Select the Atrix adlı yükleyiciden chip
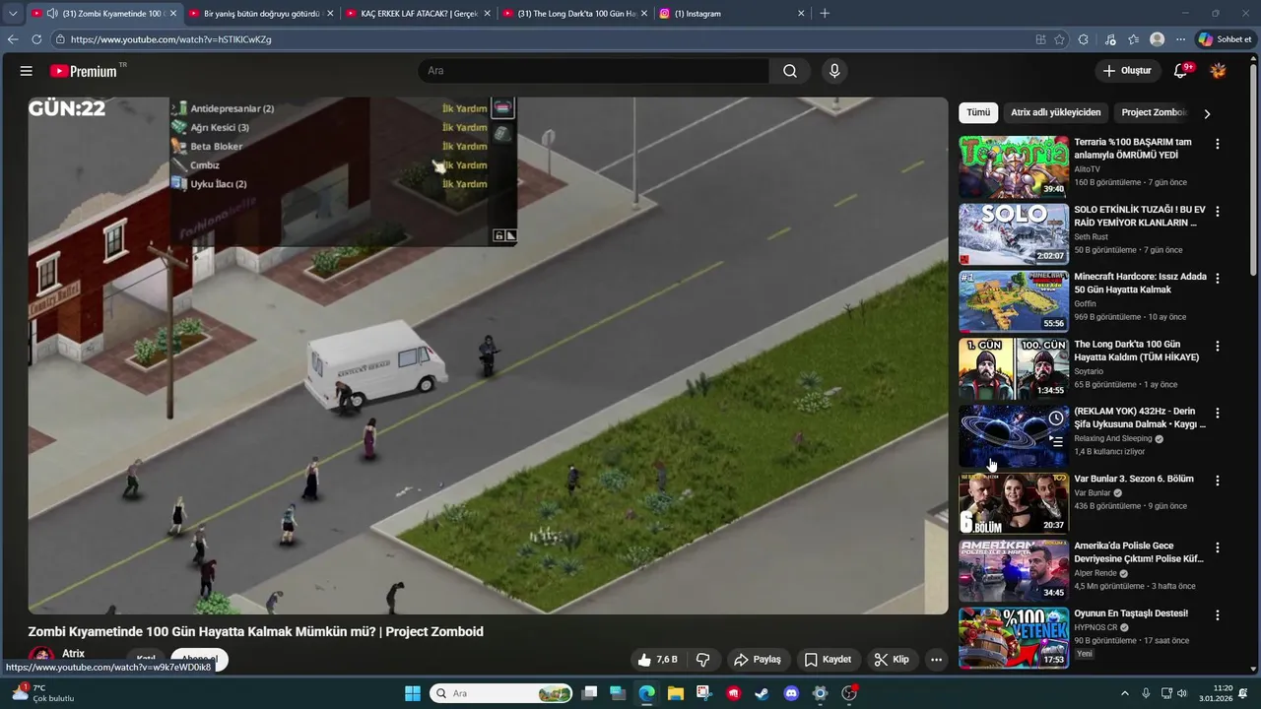 point(1056,112)
